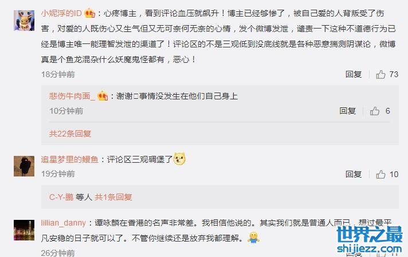Like 悲伤牛肉面_'s reply with 6 likes
The height and width of the screenshot is (257, 408).
[x=374, y=111]
